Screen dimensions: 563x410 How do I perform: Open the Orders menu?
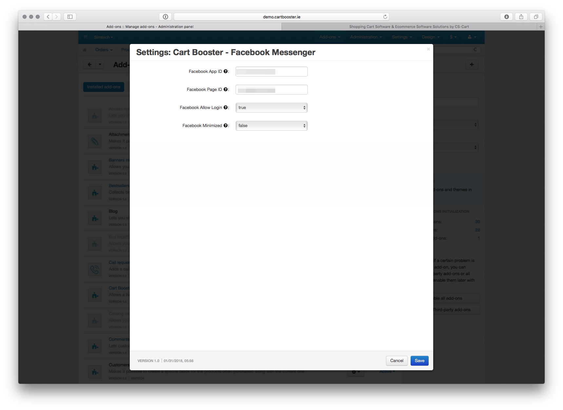click(x=104, y=50)
